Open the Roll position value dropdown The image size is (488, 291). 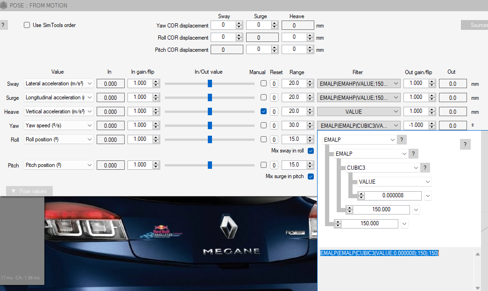58,139
